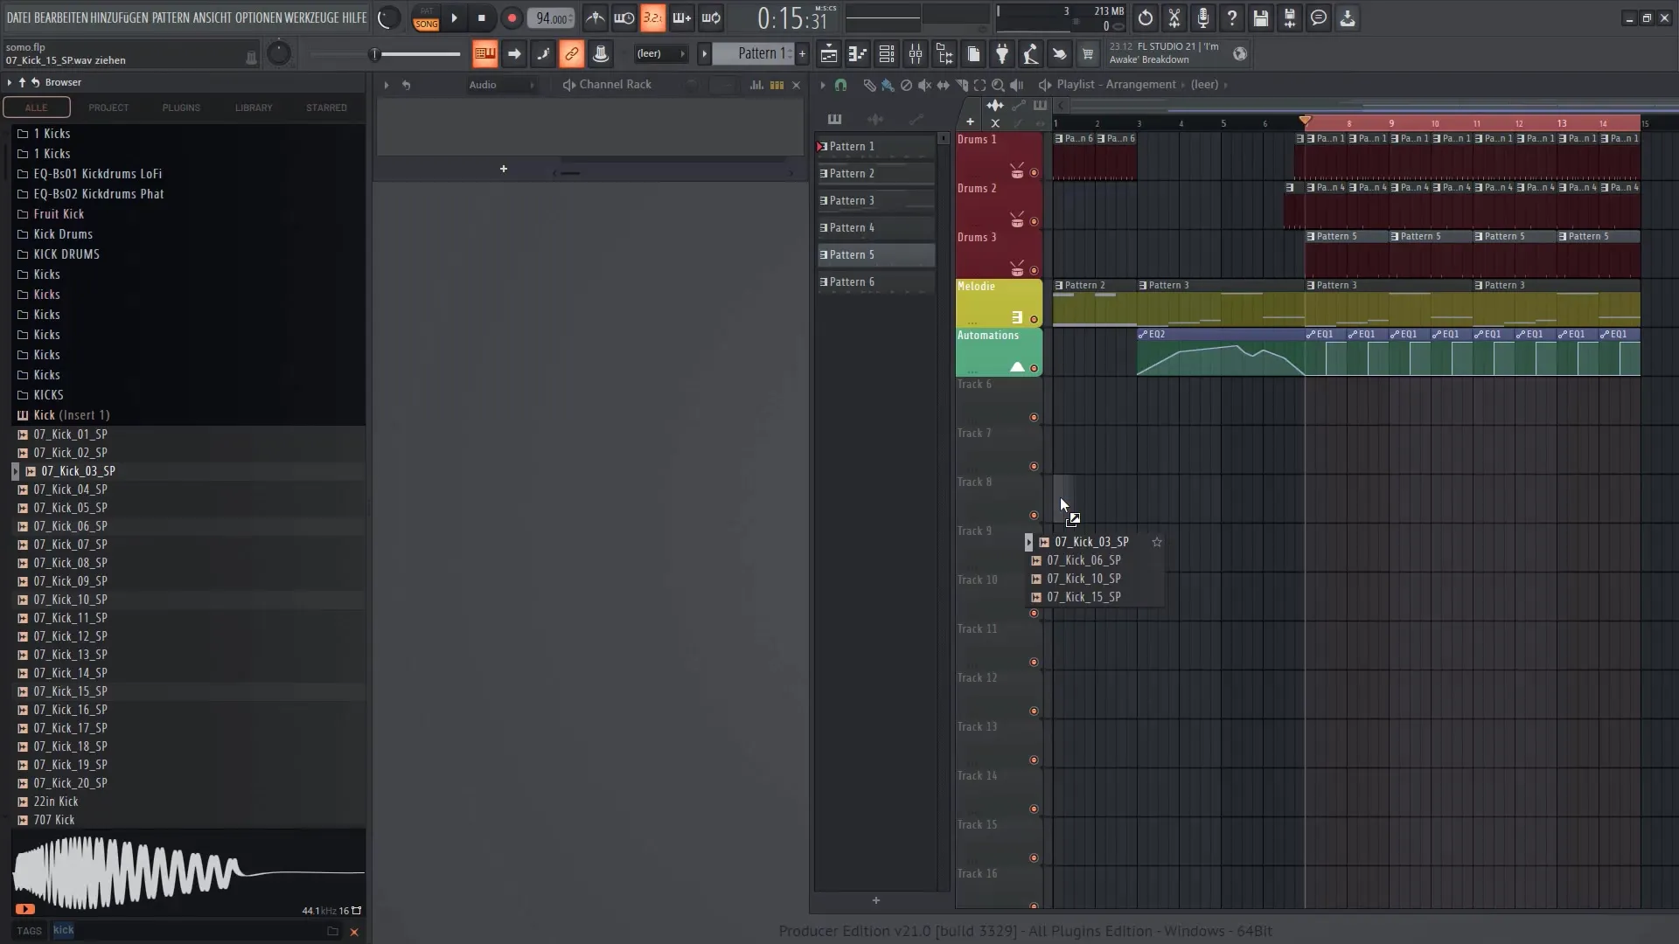Open the online news globe icon
1679x944 pixels.
[1240, 54]
